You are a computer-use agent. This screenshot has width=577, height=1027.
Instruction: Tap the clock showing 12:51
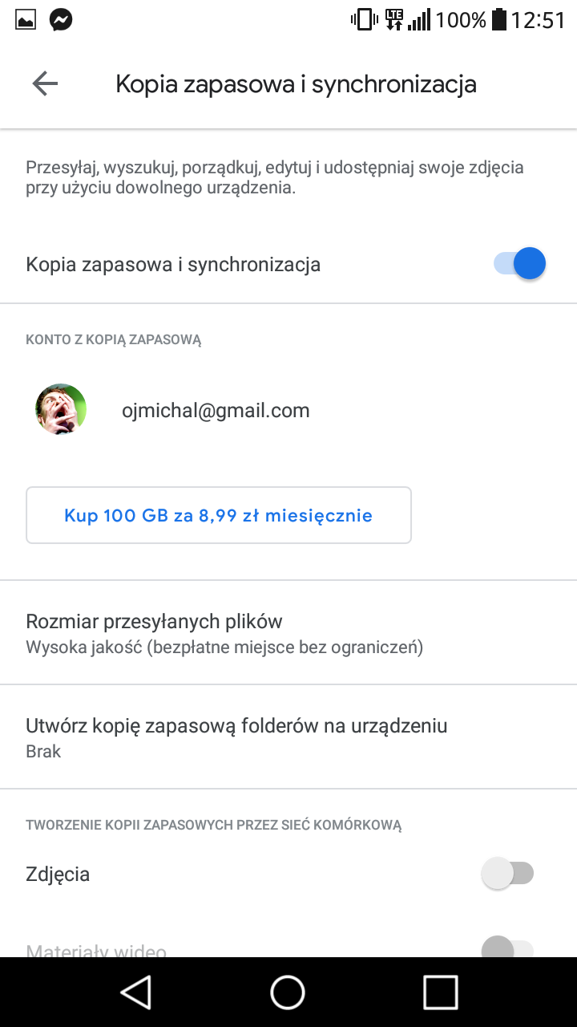[x=539, y=20]
